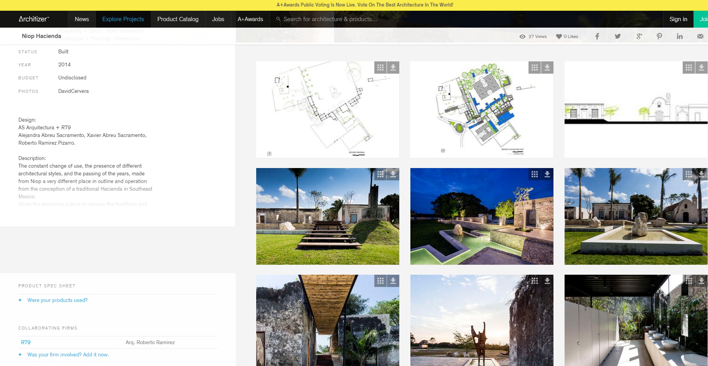Click 'Were your products used?' link
This screenshot has width=708, height=366.
[58, 300]
